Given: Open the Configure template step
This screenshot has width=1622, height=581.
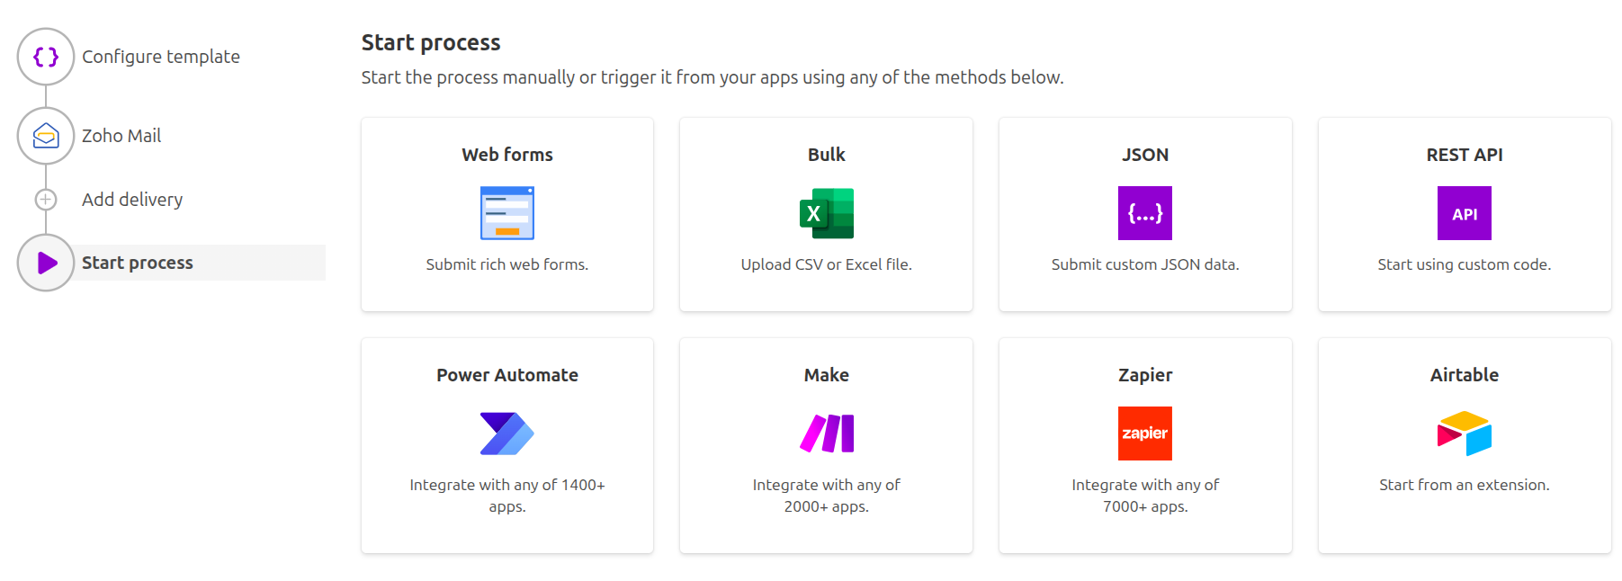Looking at the screenshot, I should click(160, 57).
